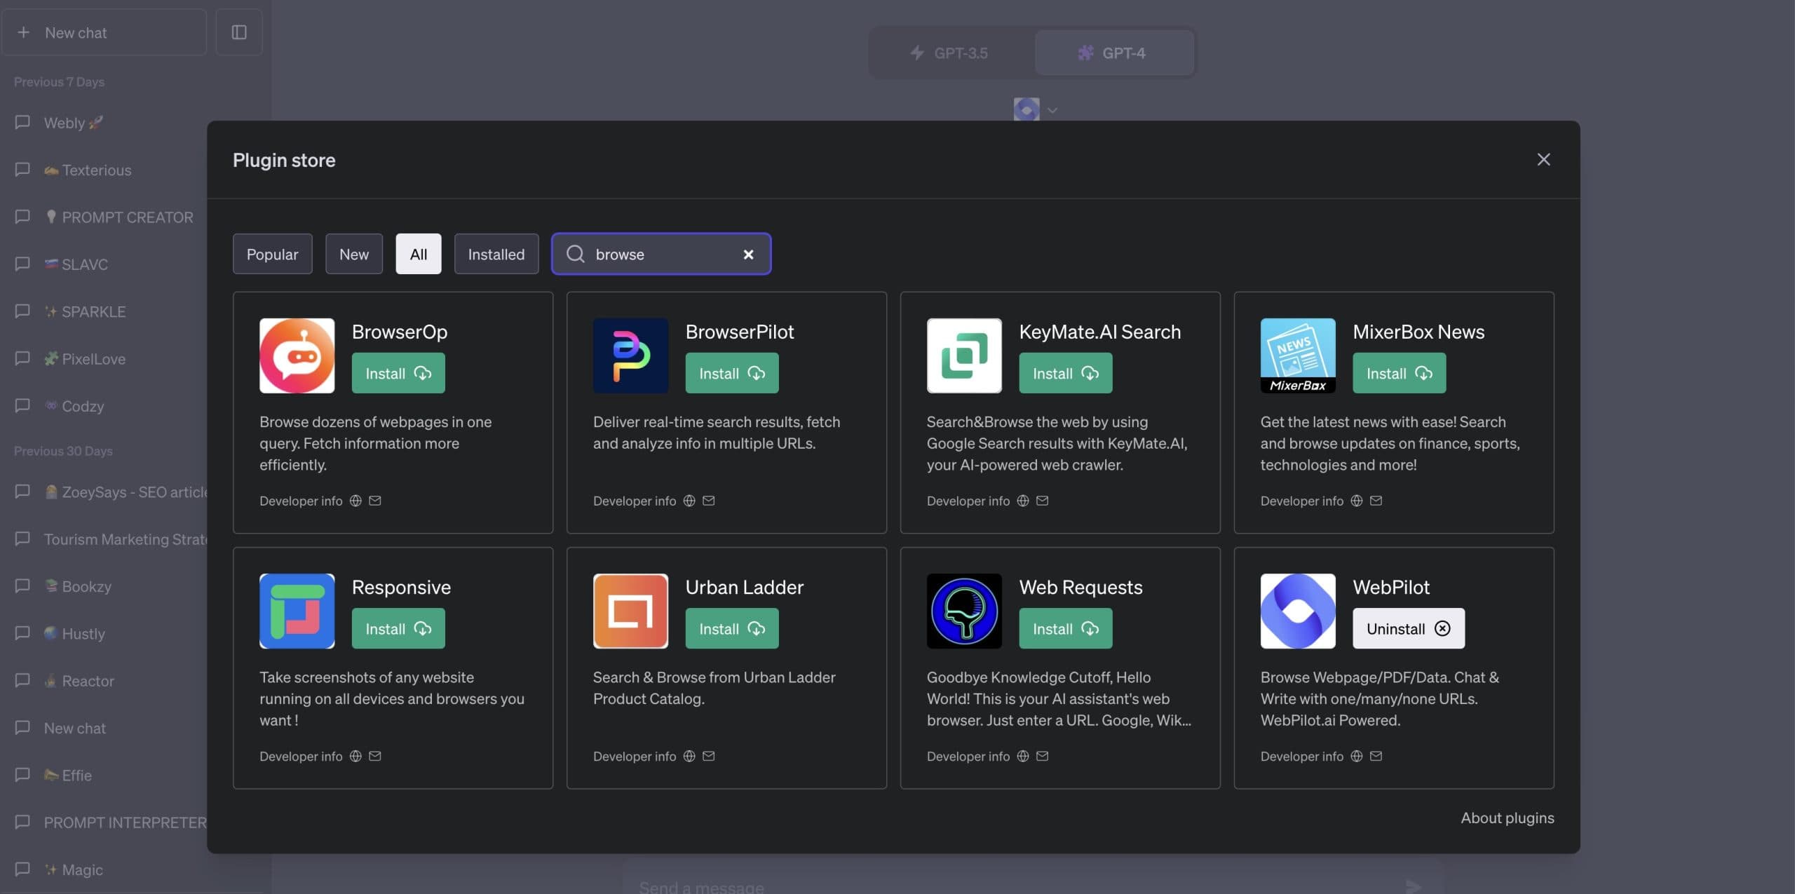This screenshot has height=894, width=1795.
Task: Open Web Requests developer website globe
Action: click(x=1023, y=756)
